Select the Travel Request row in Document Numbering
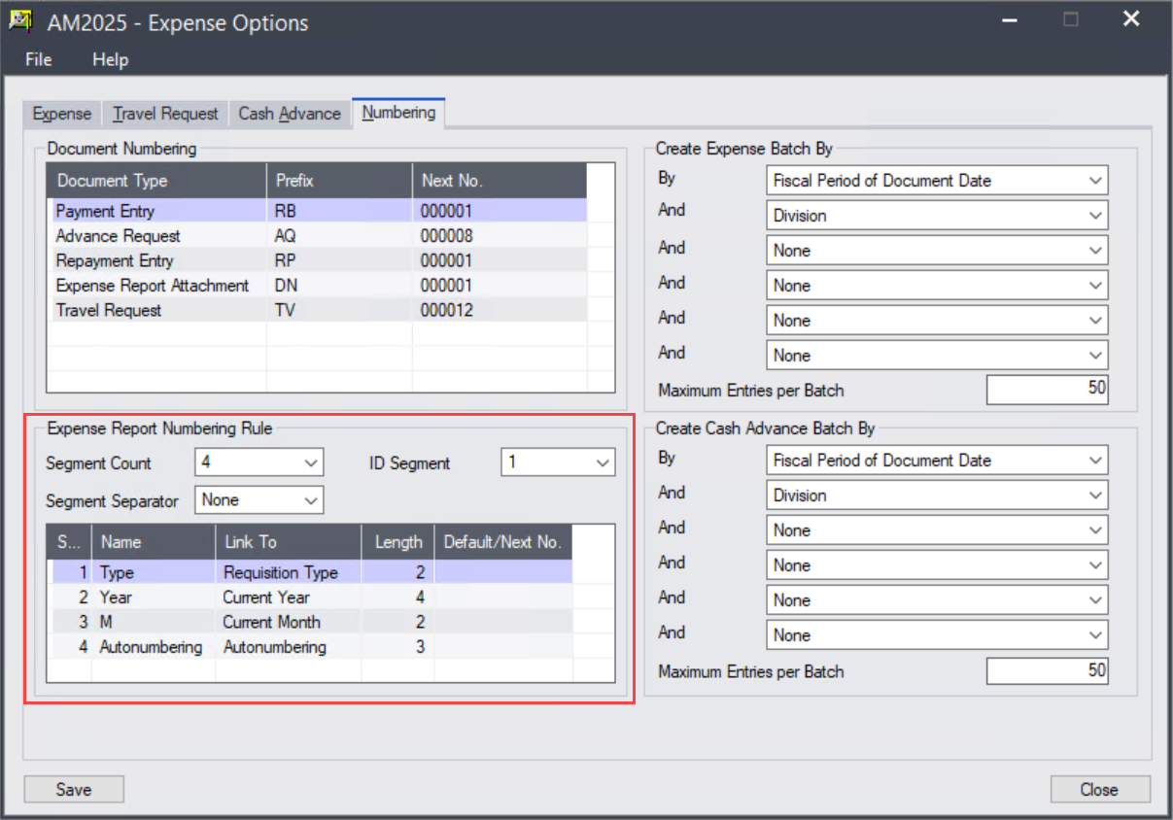Image resolution: width=1173 pixels, height=820 pixels. coord(317,310)
